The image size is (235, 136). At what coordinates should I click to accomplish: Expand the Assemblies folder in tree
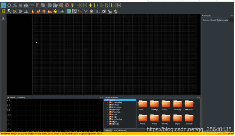click(x=108, y=103)
